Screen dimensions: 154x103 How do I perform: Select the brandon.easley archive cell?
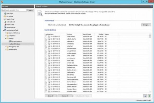72,91
